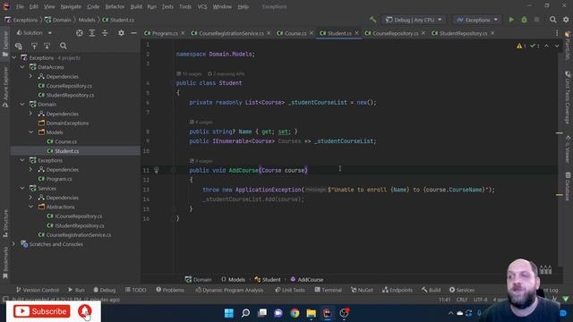
Task: Click the UTF-8 encoding in status bar
Action: (480, 300)
